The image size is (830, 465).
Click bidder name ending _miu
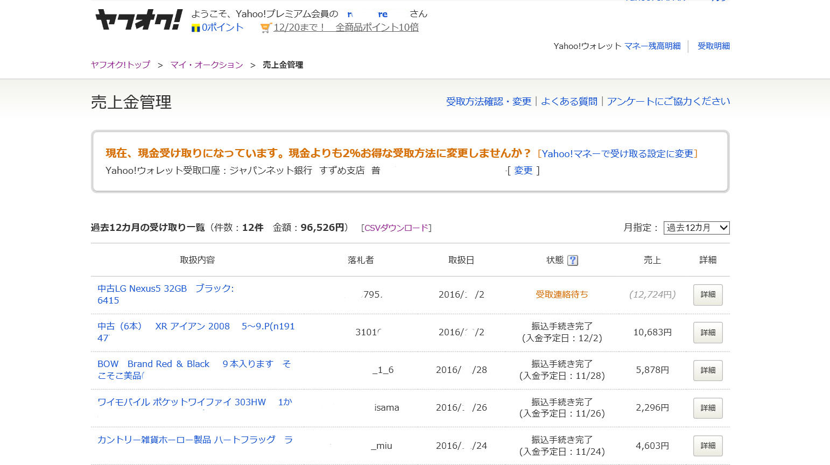[x=382, y=446]
